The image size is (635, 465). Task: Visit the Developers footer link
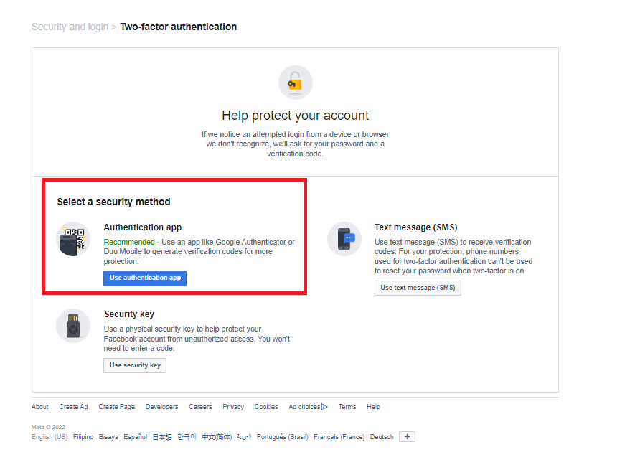point(161,407)
